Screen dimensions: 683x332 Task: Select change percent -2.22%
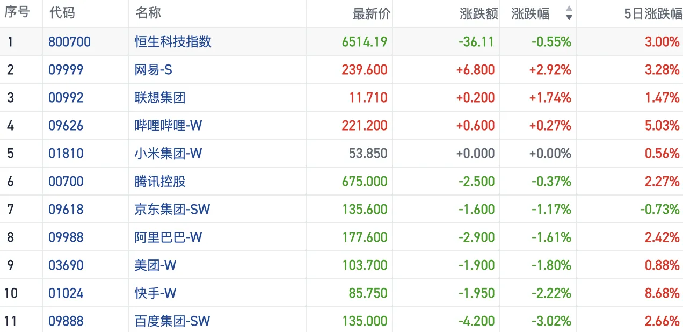click(551, 293)
